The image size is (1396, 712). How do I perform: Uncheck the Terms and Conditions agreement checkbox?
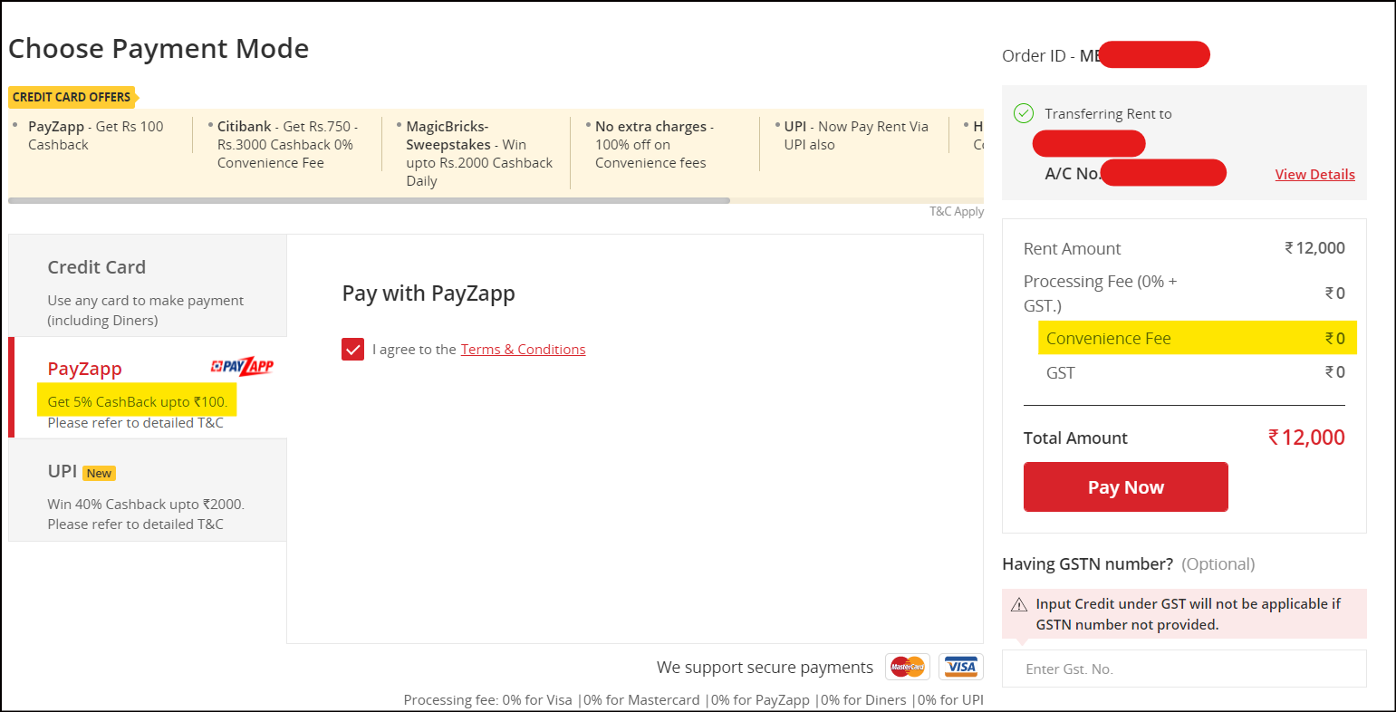[x=352, y=348]
